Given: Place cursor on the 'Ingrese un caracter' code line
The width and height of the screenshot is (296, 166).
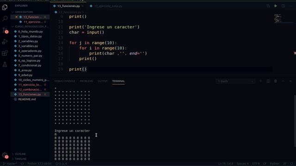Looking at the screenshot, I should tap(104, 27).
